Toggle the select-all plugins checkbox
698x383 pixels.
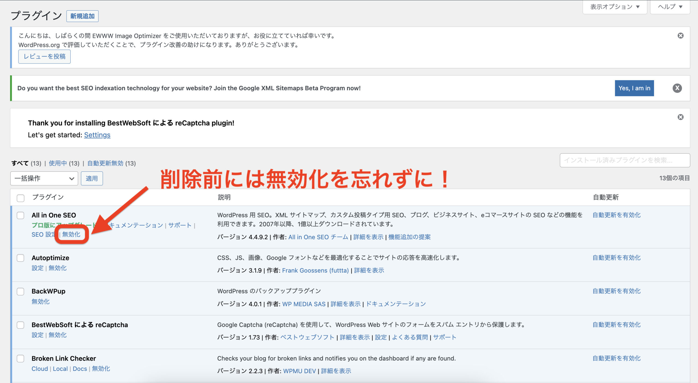(20, 198)
